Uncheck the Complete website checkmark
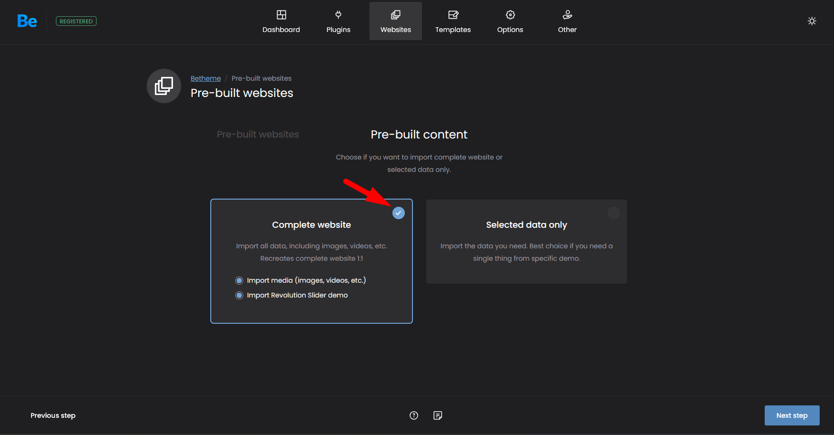Viewport: 834px width, 435px height. coord(399,213)
